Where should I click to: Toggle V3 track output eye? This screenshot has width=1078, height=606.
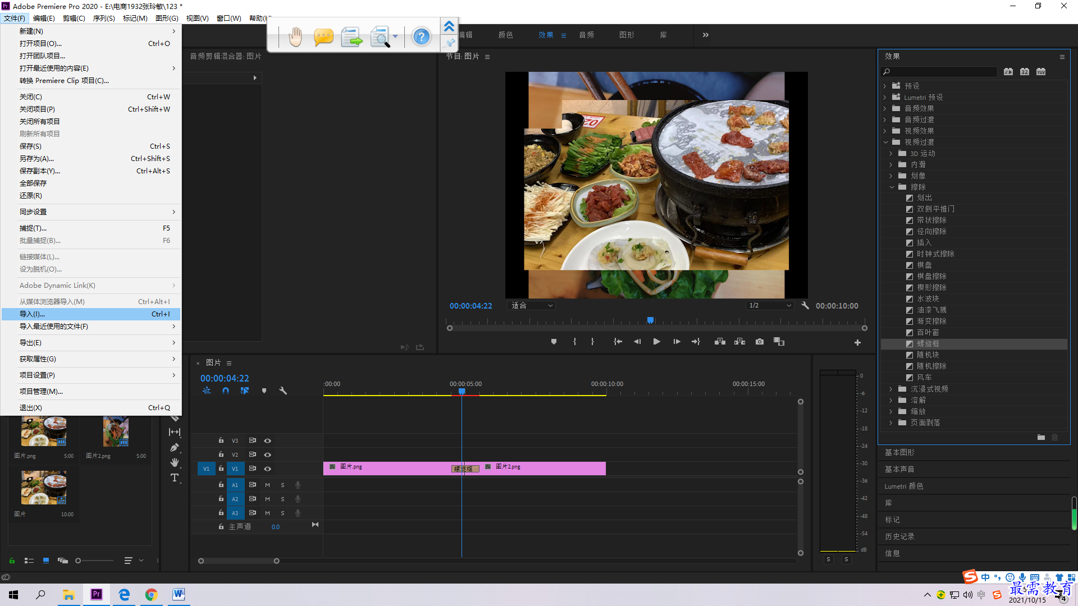pos(267,440)
